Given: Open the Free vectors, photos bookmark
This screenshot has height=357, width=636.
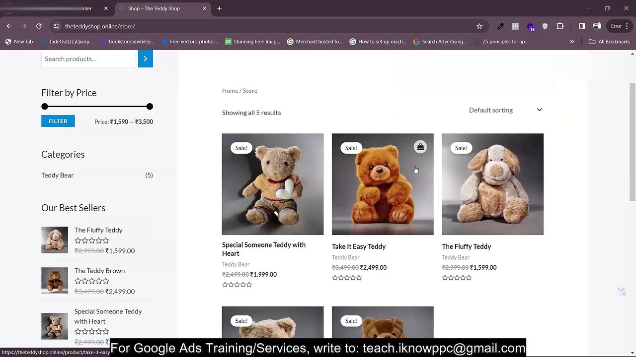Looking at the screenshot, I should (189, 42).
